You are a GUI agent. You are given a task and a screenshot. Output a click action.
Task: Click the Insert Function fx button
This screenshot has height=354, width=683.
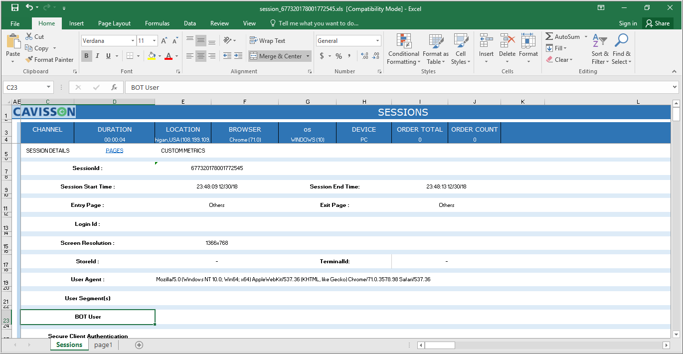click(x=114, y=87)
